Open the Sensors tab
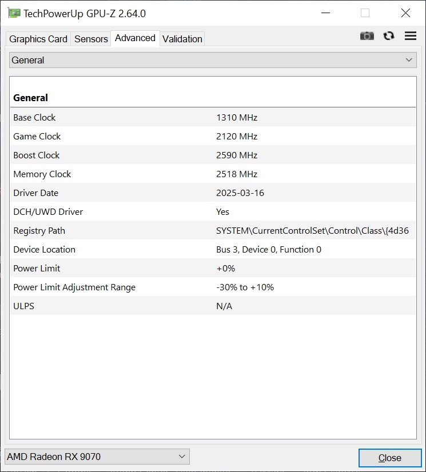 pyautogui.click(x=91, y=39)
